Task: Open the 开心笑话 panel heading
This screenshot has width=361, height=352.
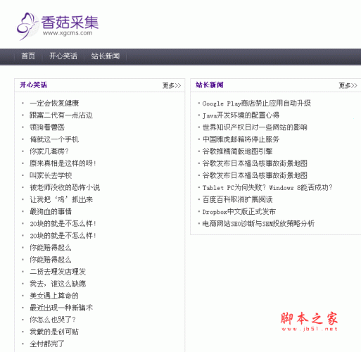Action: pos(33,85)
